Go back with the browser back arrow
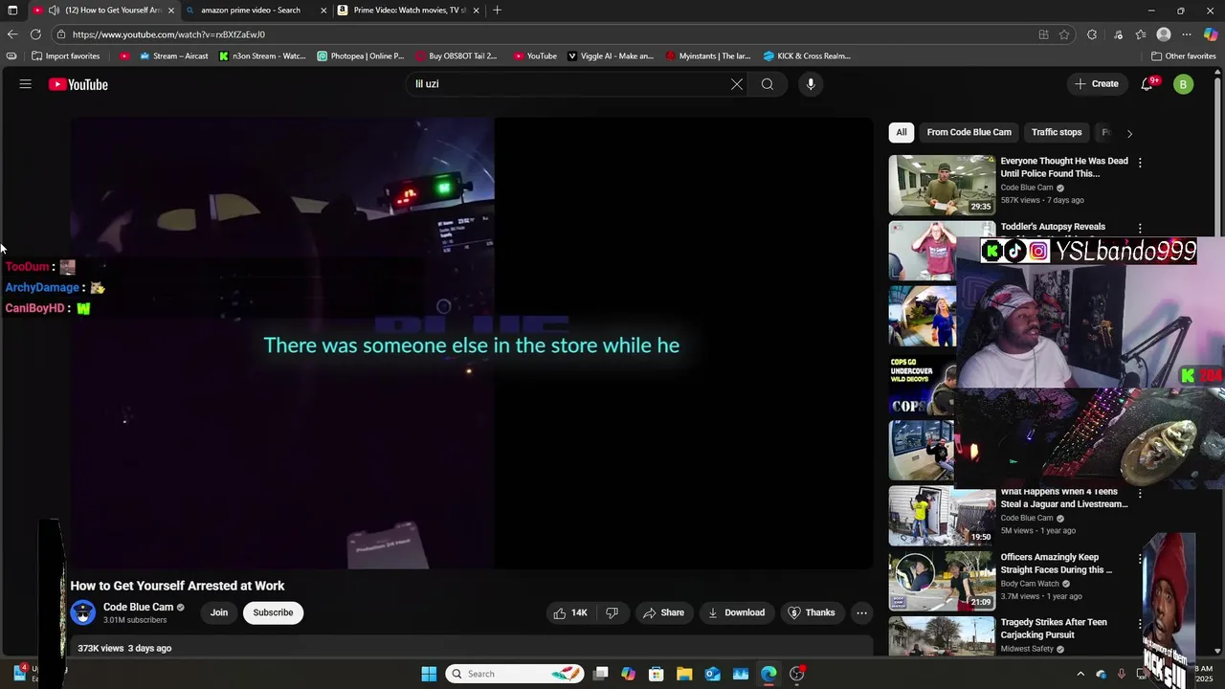The image size is (1225, 689). pyautogui.click(x=12, y=34)
